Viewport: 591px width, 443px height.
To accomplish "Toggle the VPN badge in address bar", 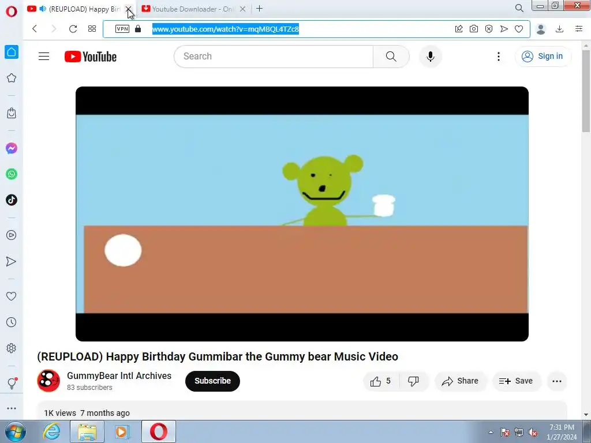I will tap(122, 29).
